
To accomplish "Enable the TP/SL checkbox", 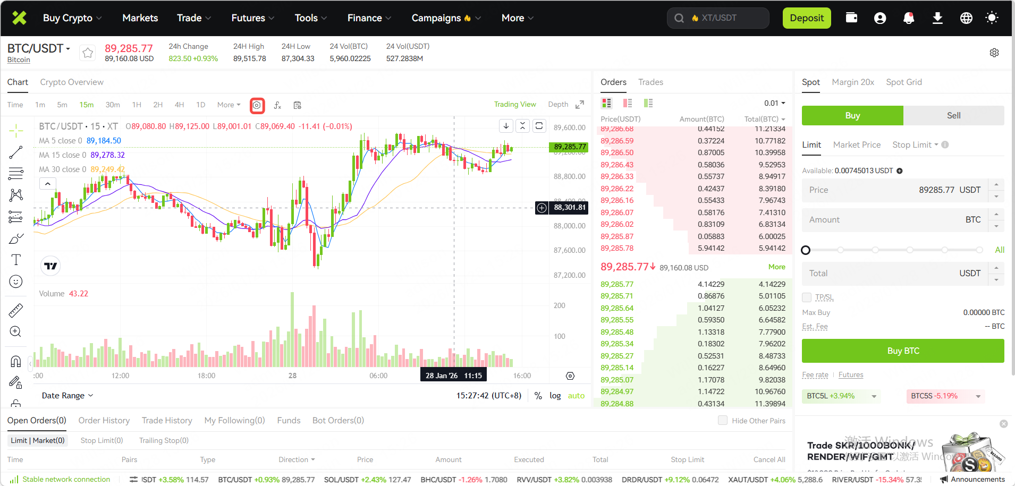I will (x=807, y=297).
